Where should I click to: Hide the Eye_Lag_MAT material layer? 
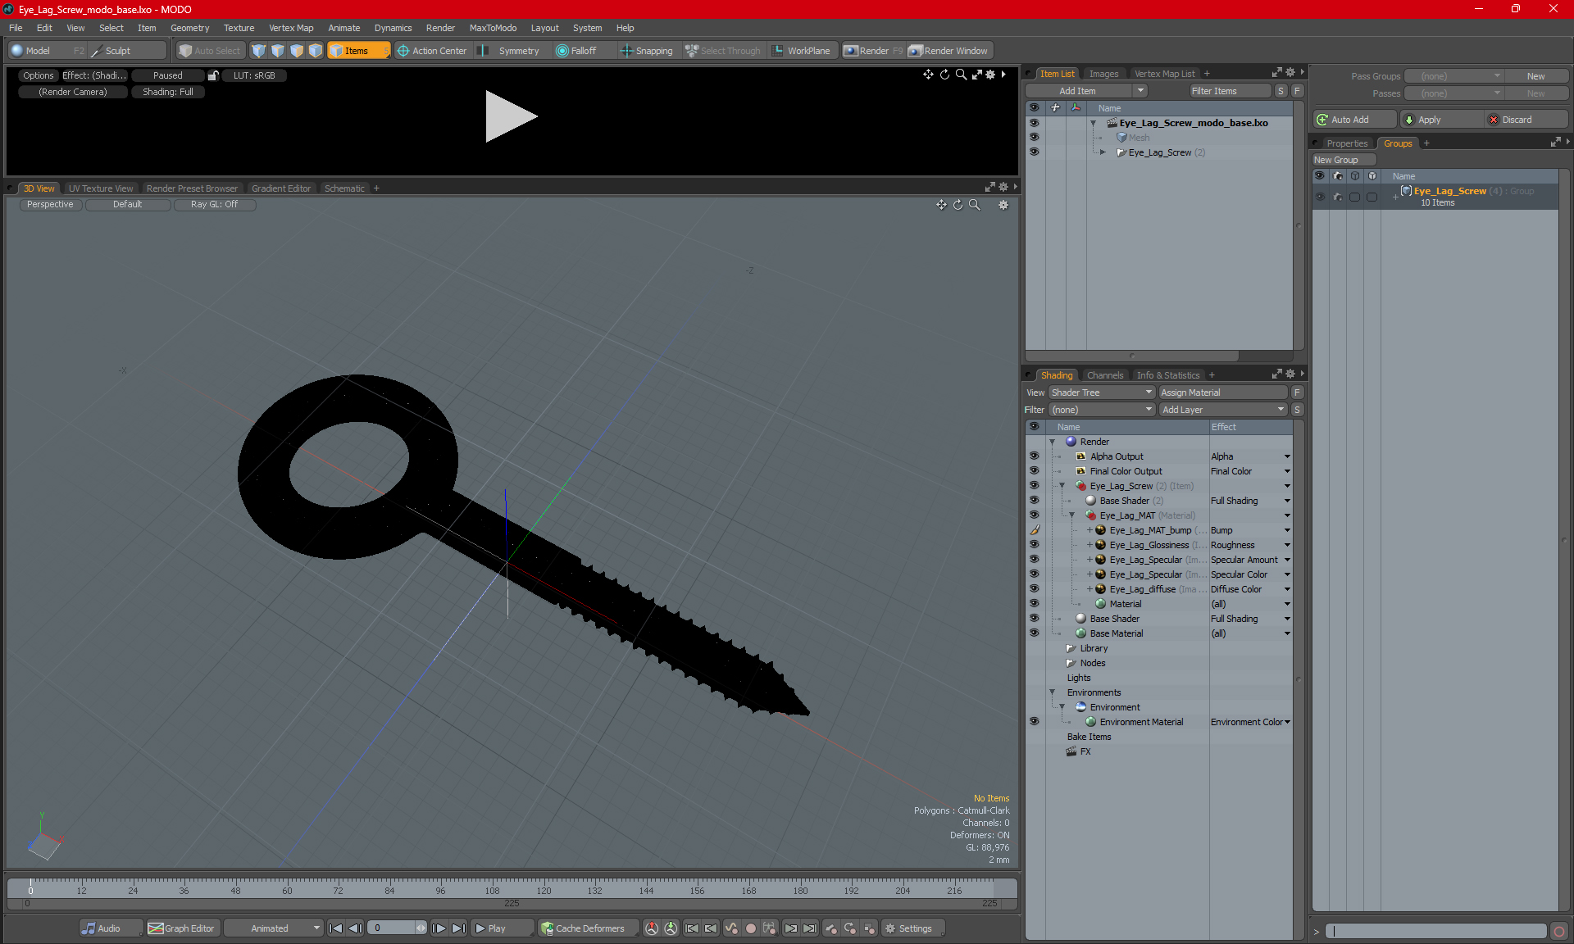pos(1034,515)
